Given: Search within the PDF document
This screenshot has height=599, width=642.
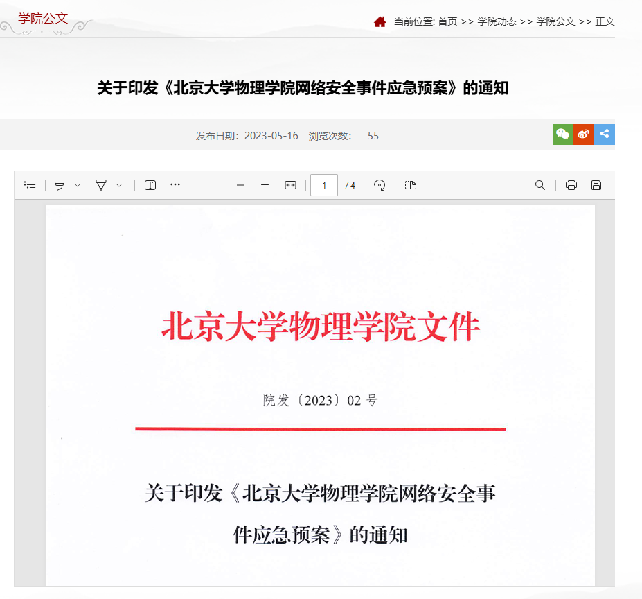Looking at the screenshot, I should pyautogui.click(x=540, y=185).
